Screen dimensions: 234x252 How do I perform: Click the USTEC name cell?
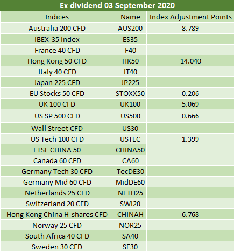(x=130, y=139)
